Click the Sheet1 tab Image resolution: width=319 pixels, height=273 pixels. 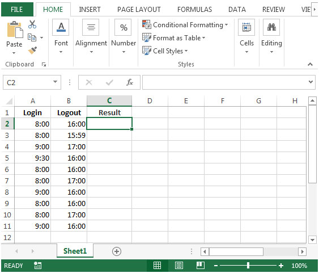point(75,251)
